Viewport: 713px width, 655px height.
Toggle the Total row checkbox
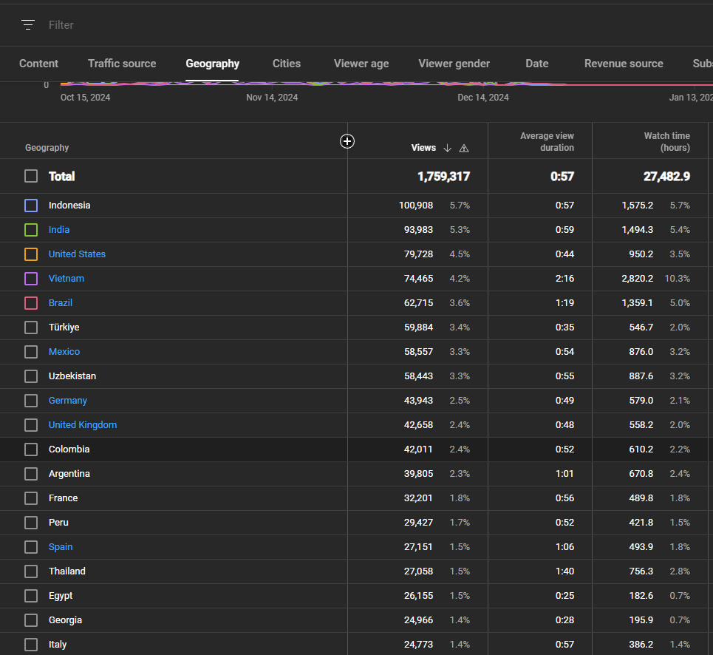point(31,176)
